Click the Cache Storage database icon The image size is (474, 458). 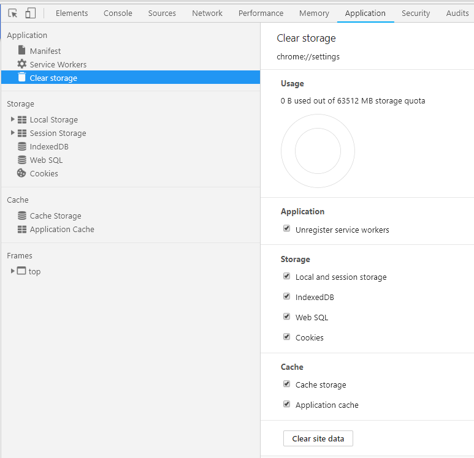[x=21, y=216]
